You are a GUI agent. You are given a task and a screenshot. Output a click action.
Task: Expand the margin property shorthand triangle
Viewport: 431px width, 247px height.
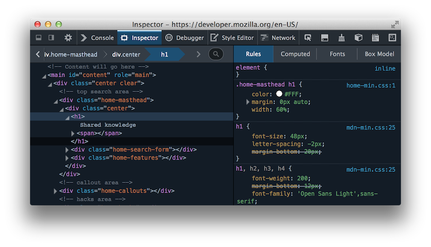[x=247, y=102]
